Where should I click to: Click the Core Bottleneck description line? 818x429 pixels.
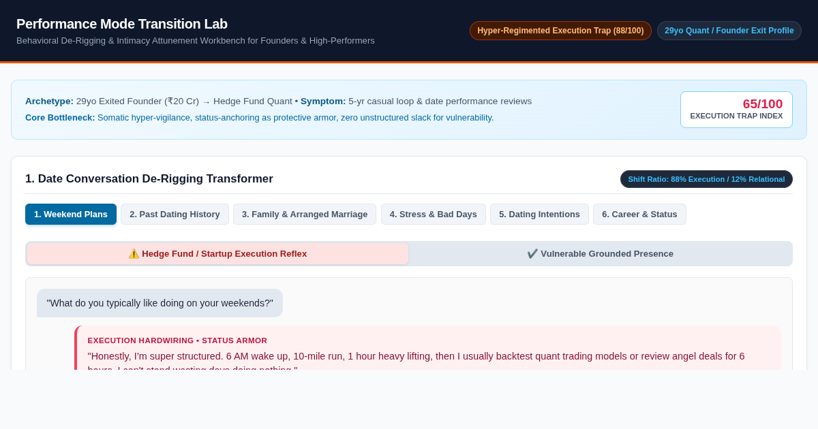(x=260, y=118)
